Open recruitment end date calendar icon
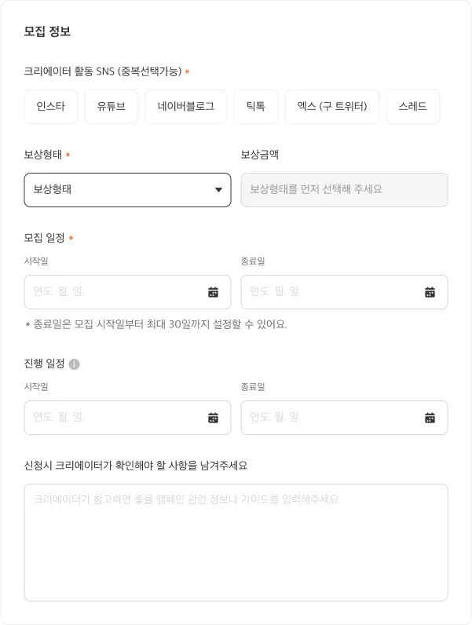472x625 pixels. (x=430, y=292)
